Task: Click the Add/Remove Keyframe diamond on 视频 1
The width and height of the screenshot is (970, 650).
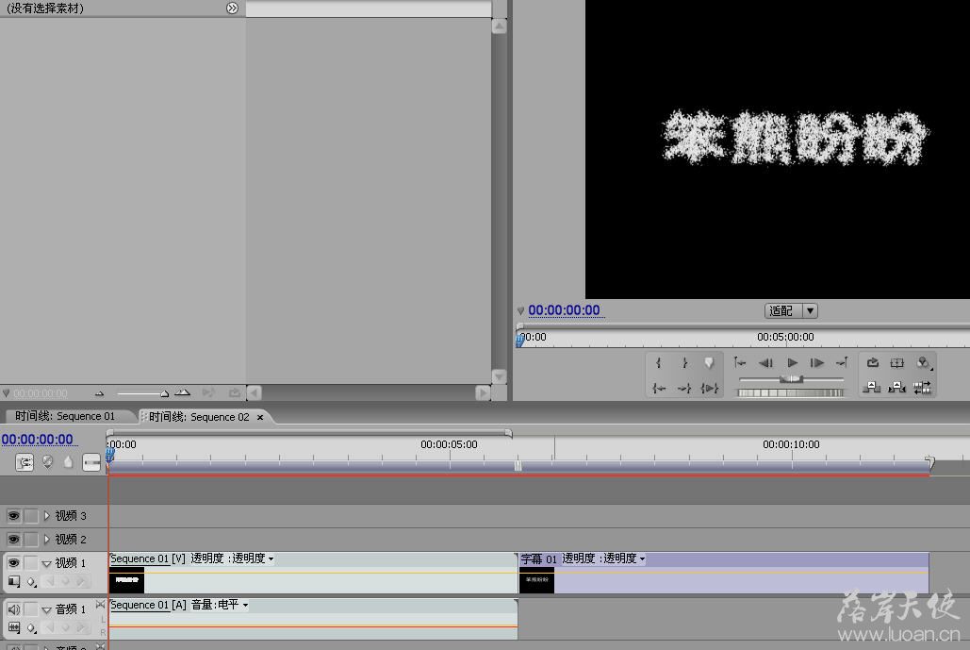Action: [65, 581]
